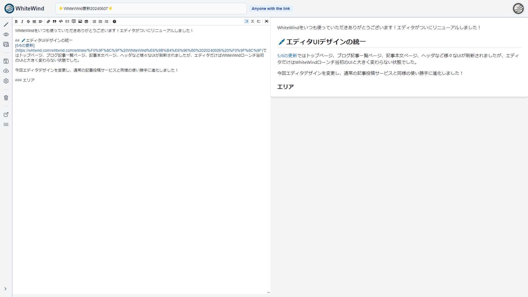The image size is (528, 297).
Task: Expand the left sidebar with the chevron
Action: [x=5, y=289]
